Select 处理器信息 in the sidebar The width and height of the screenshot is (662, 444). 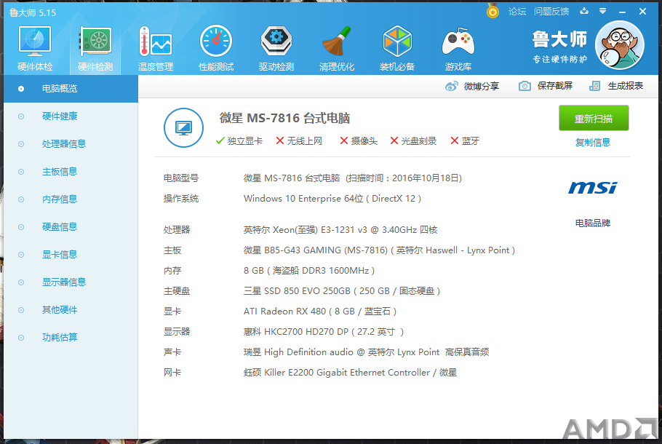[71, 144]
